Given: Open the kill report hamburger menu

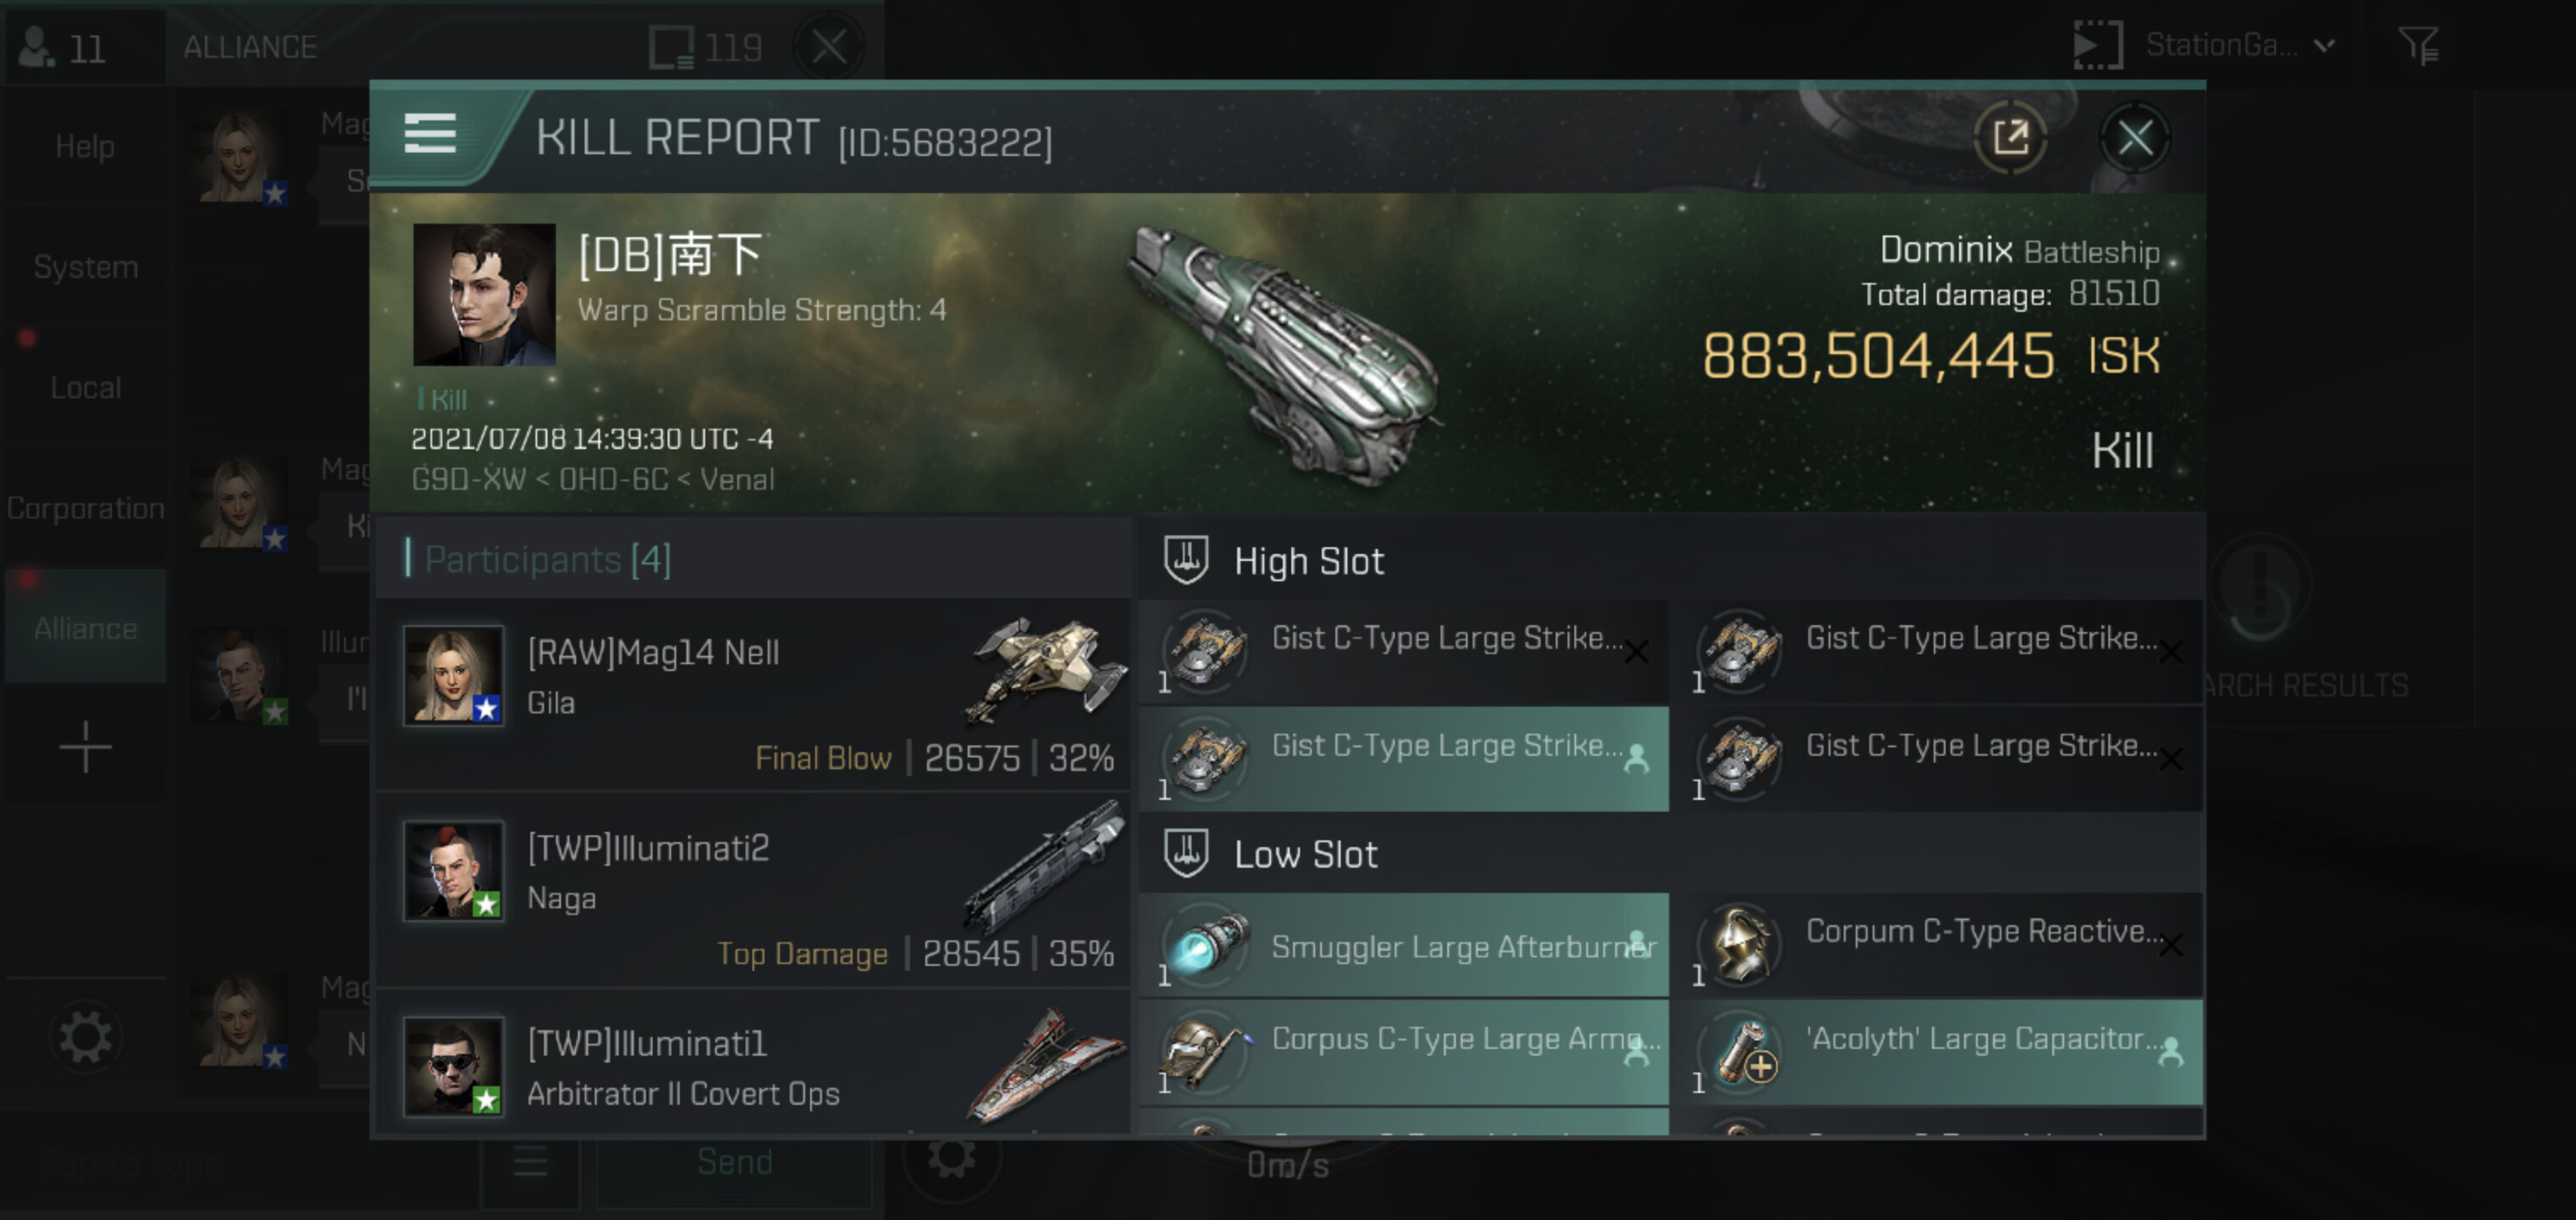Looking at the screenshot, I should click(x=430, y=133).
